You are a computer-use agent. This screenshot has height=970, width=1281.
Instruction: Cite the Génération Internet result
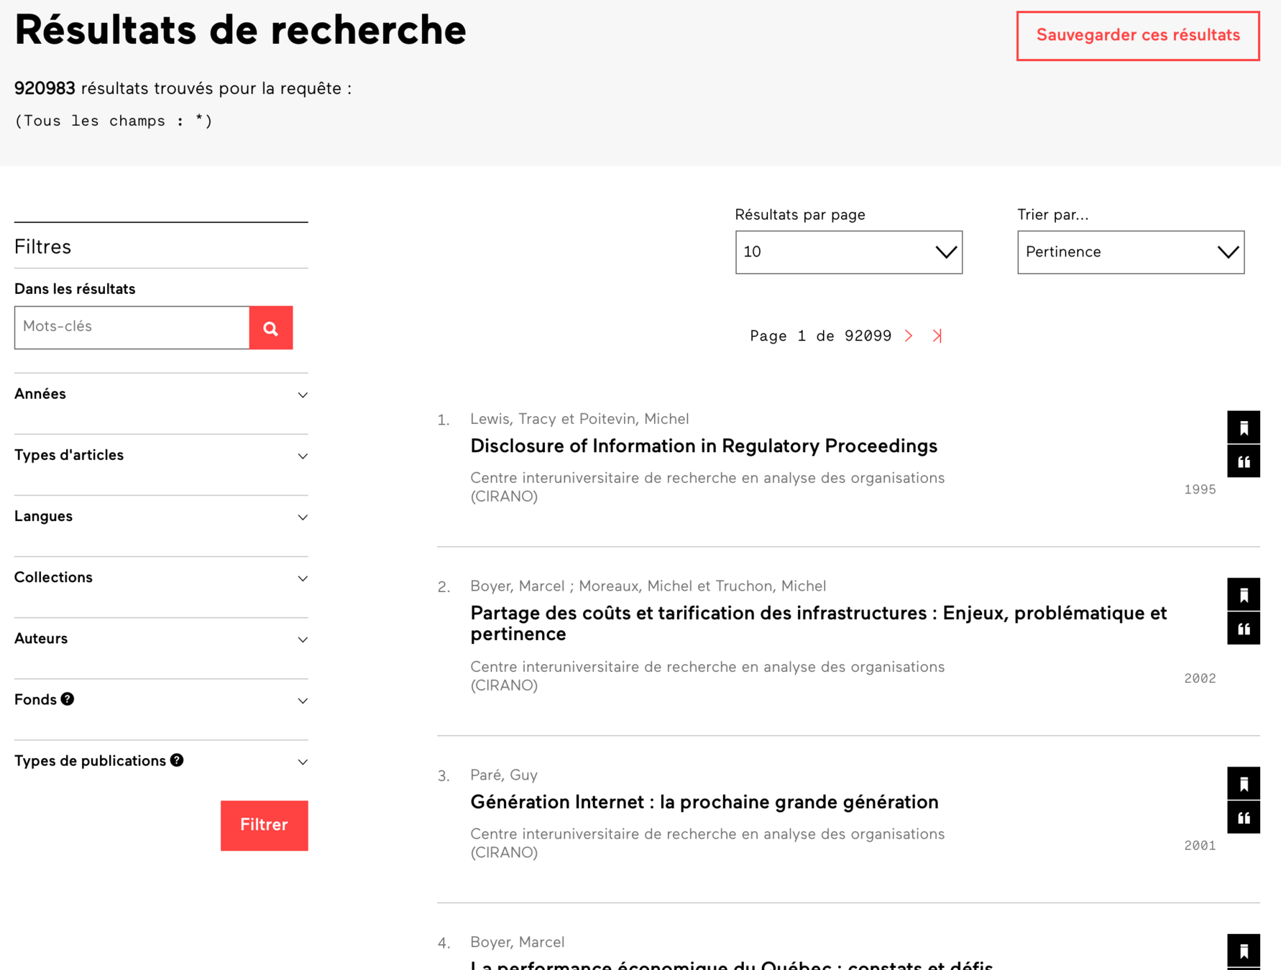tap(1244, 817)
